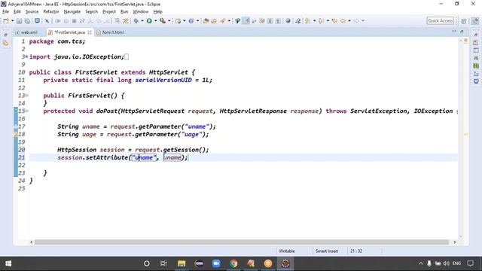The width and height of the screenshot is (482, 271).
Task: Click the line number 22 in gutter
Action: (21, 166)
